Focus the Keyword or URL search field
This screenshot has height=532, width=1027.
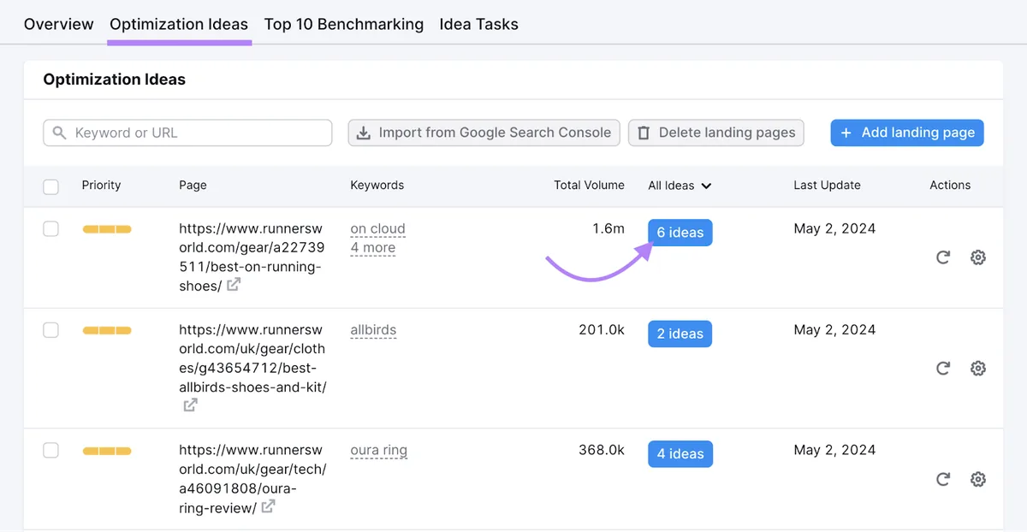click(x=187, y=133)
